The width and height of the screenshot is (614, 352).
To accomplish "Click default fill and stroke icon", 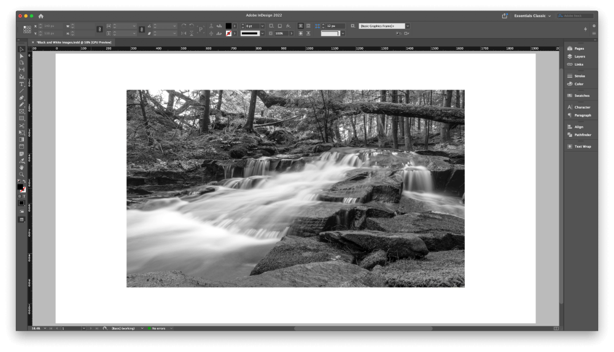I will pos(19,182).
